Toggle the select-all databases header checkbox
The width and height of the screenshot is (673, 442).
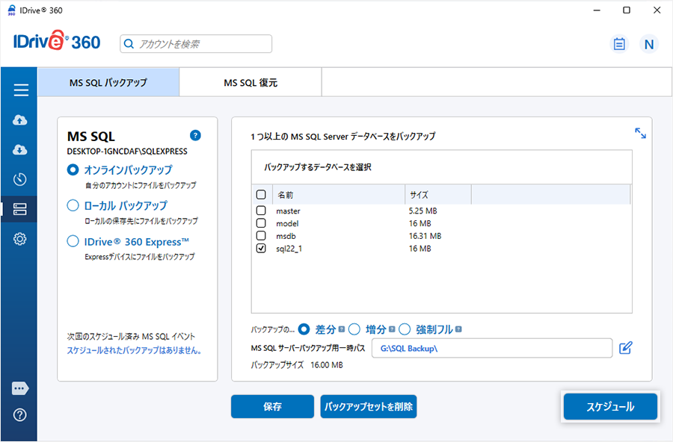261,194
